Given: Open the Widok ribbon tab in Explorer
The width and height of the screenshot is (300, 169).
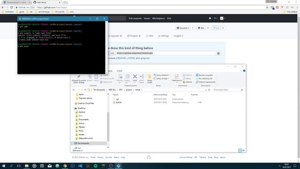Looking at the screenshot, I should point(120,71).
